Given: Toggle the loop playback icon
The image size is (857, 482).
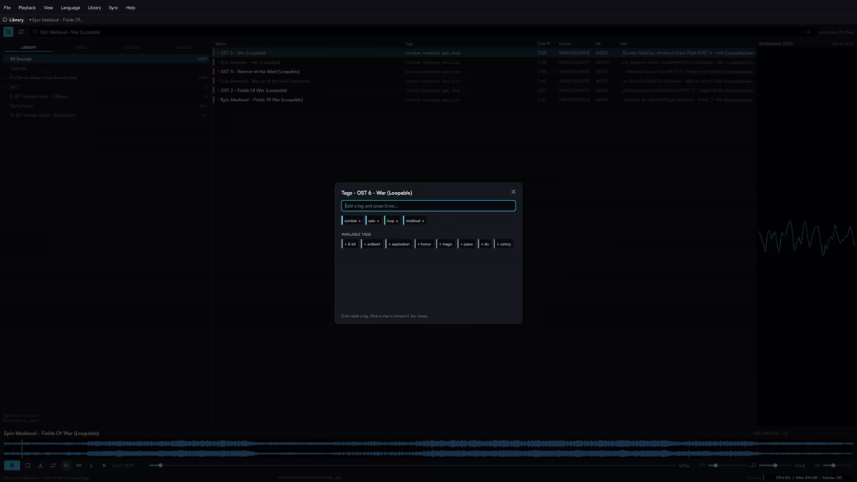Looking at the screenshot, I should (53, 466).
